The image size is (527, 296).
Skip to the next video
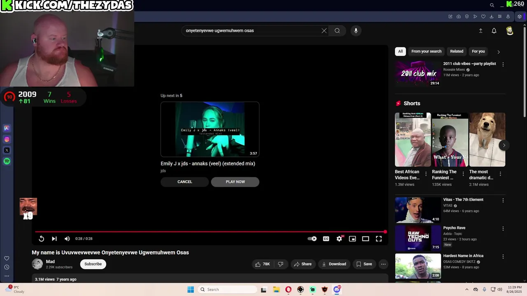click(x=54, y=239)
